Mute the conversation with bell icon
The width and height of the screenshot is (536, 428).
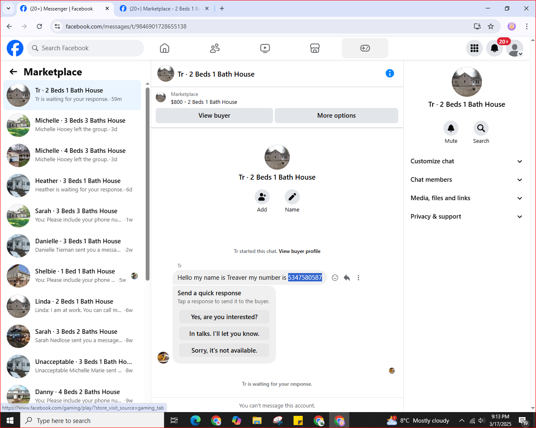451,128
